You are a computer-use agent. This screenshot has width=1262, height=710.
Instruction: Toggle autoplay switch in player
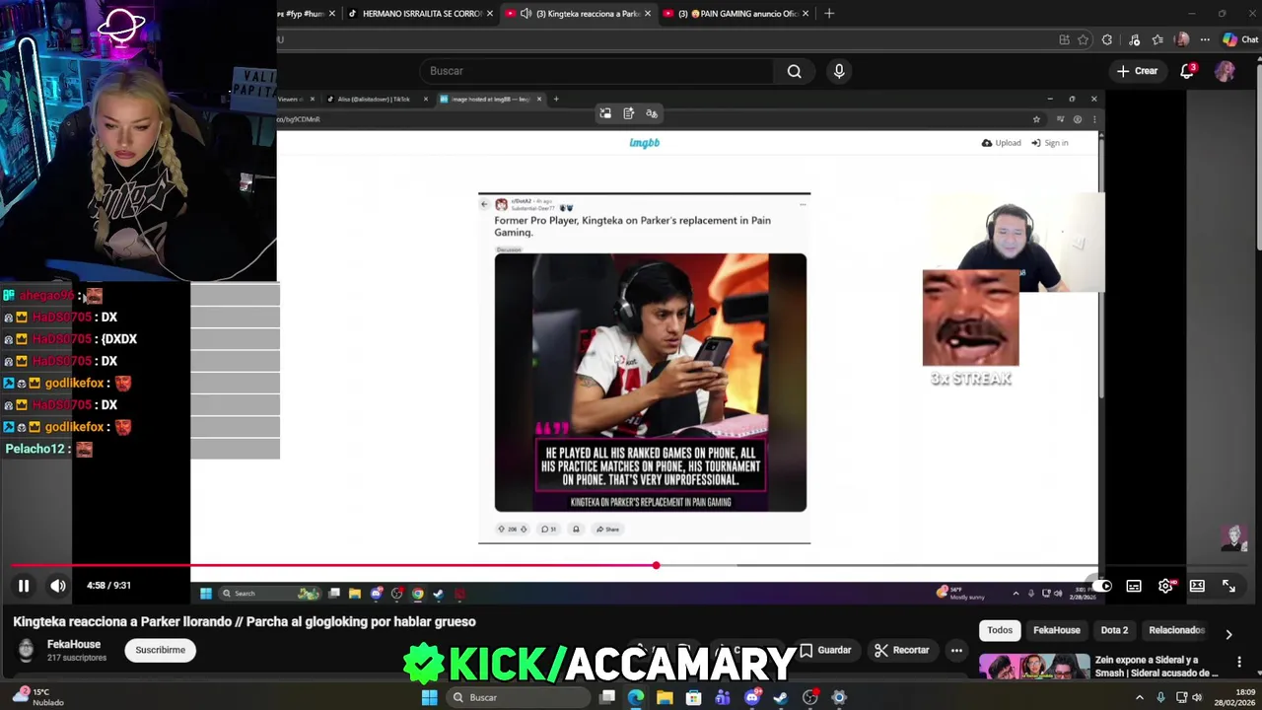pyautogui.click(x=1101, y=586)
